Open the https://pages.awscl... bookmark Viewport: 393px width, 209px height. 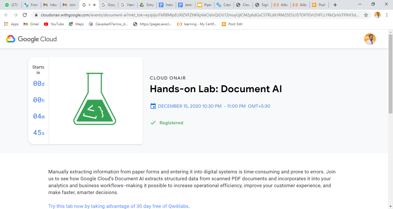tap(152, 24)
